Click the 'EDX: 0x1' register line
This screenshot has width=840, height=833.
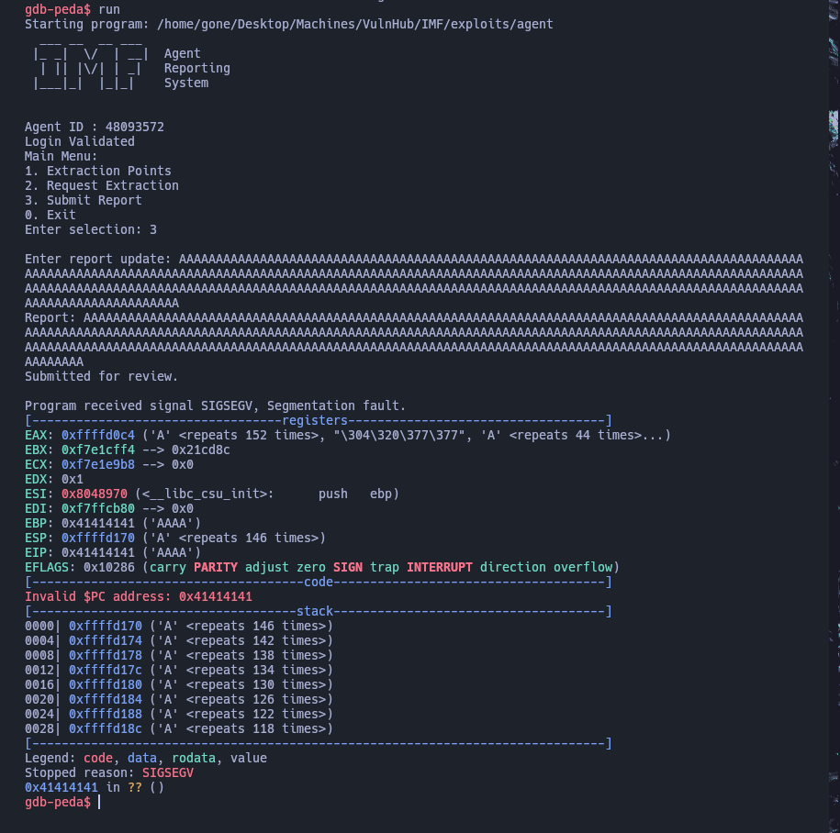click(54, 479)
